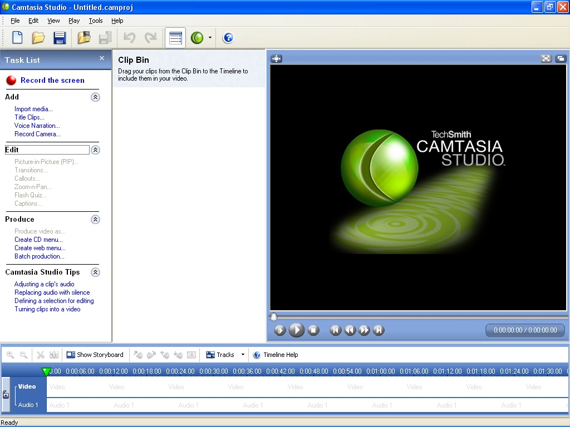This screenshot has height=427, width=570.
Task: Click the Create web menu... link
Action: point(40,248)
